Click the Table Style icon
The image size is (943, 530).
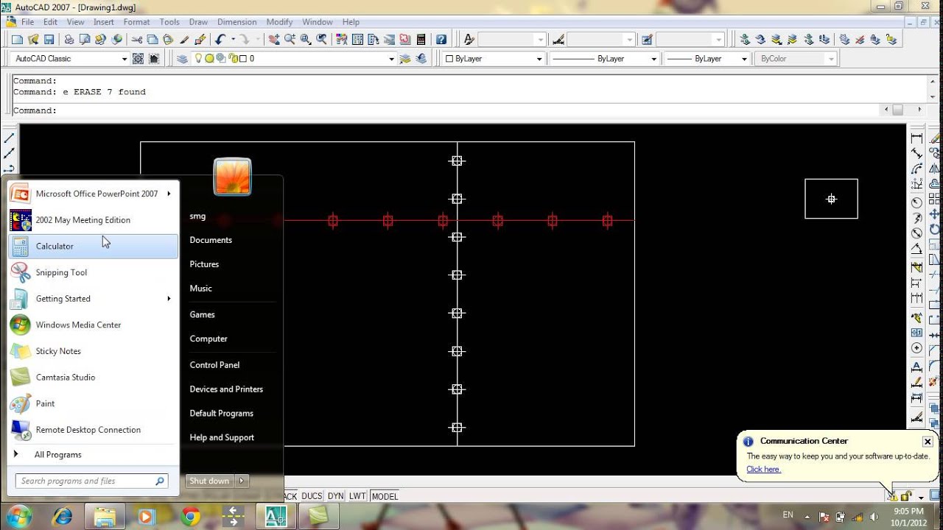[647, 40]
